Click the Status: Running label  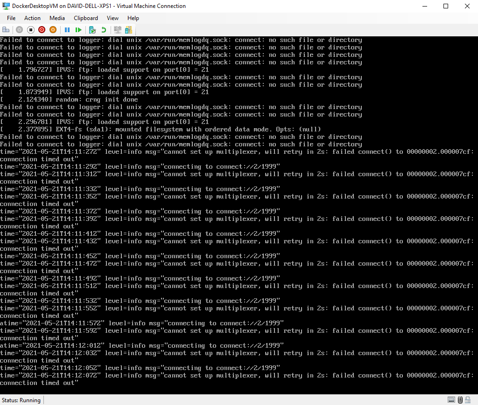click(x=21, y=400)
